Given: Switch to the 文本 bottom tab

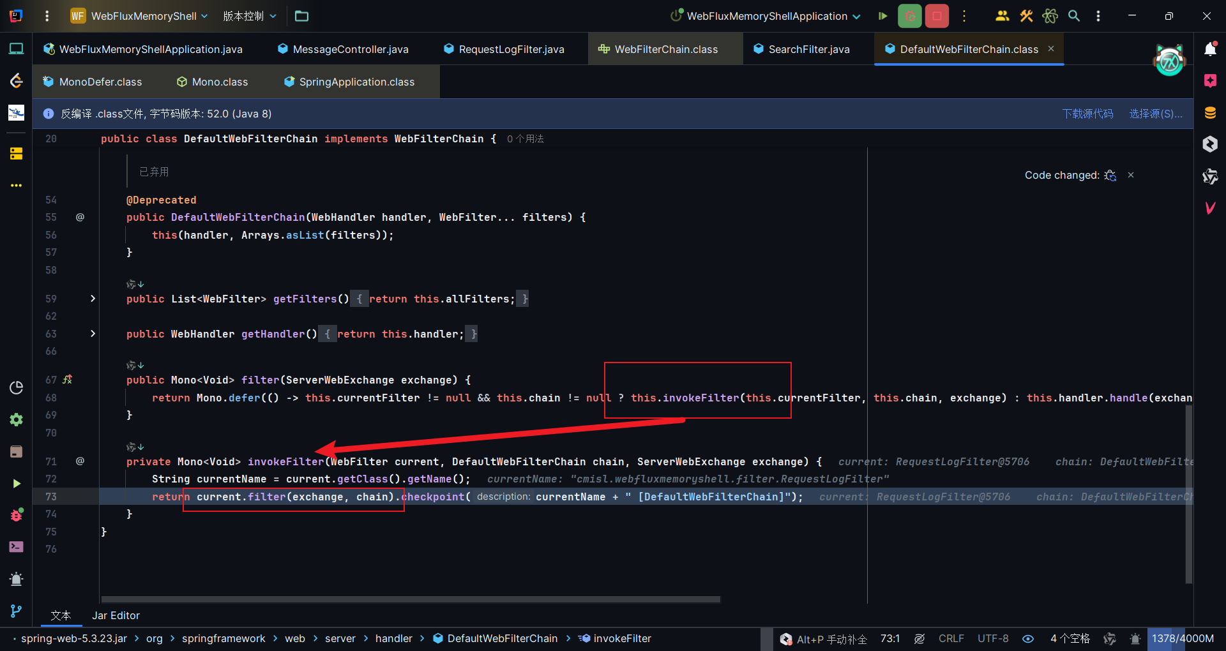Looking at the screenshot, I should 61,615.
